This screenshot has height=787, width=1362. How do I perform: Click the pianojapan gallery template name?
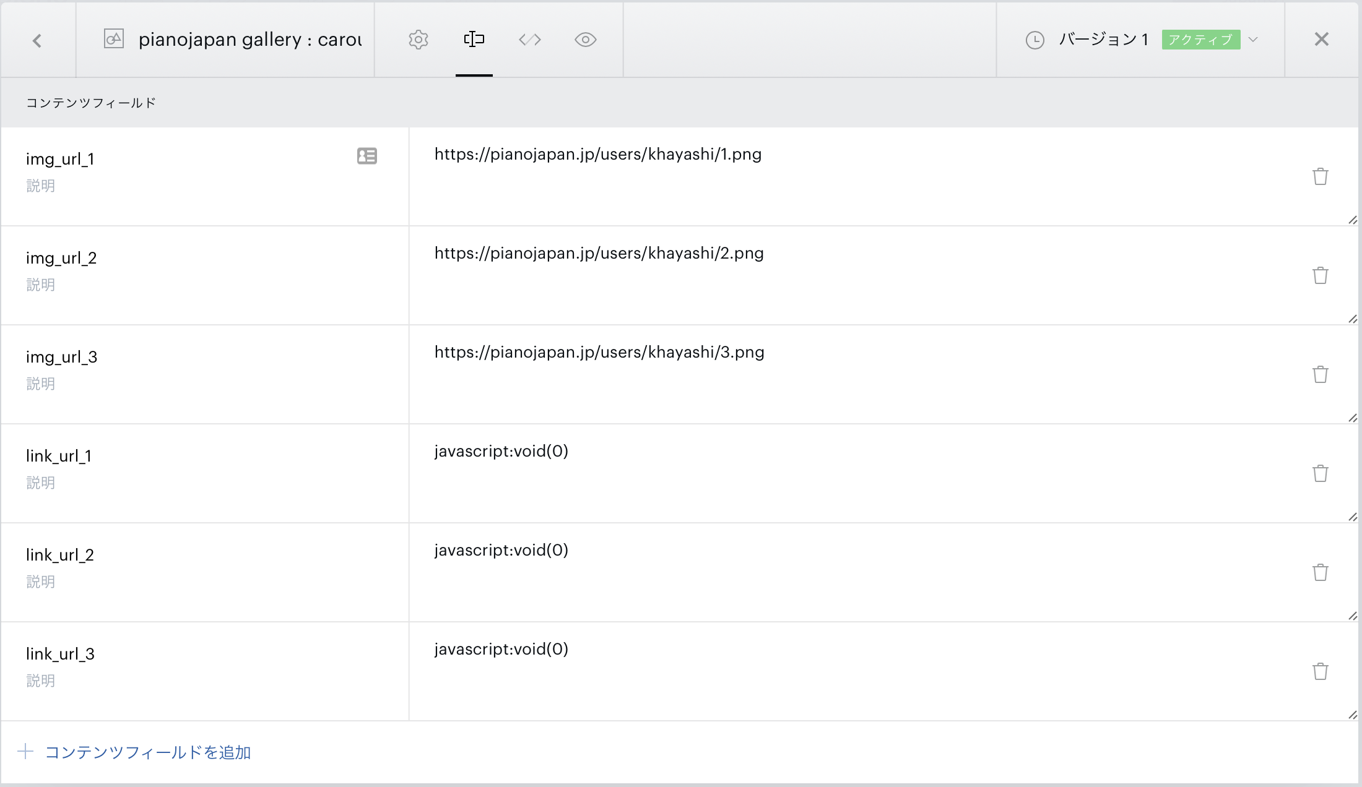pos(249,40)
